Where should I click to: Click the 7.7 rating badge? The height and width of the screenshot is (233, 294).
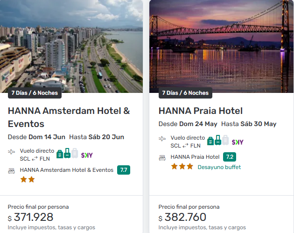[124, 170]
